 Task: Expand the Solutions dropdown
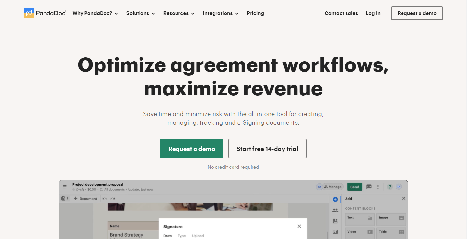coord(141,13)
